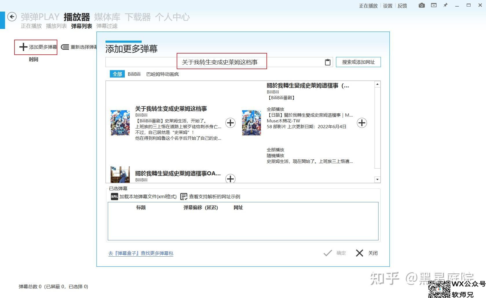Image resolution: width=486 pixels, height=298 pixels.
Task: Click scrollbar up arrow in results list
Action: click(377, 84)
